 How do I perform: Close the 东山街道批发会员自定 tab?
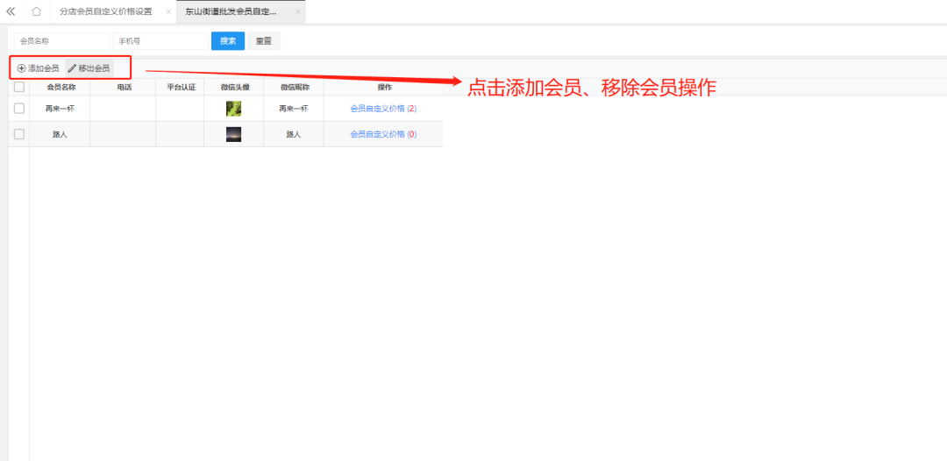[297, 11]
